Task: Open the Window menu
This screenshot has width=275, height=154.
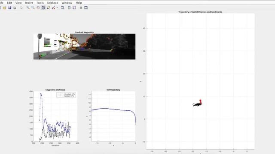Action: click(67, 3)
